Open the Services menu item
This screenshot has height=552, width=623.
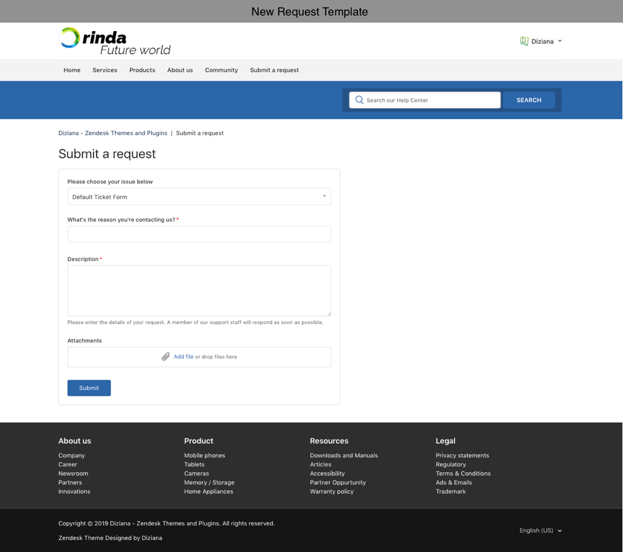[105, 70]
